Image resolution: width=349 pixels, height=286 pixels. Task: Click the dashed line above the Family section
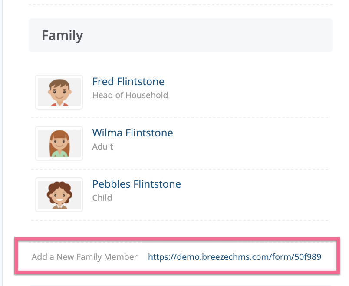(181, 5)
